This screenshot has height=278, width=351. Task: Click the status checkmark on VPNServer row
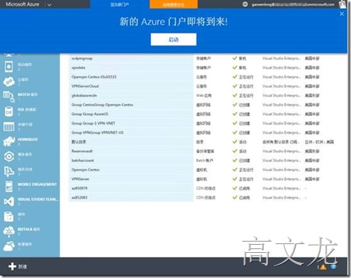coord(235,179)
